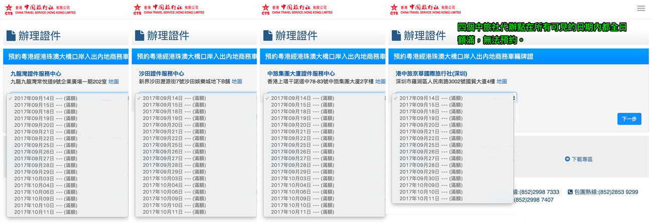Open 地圖 link for 港中旅京華國際旅行社(深圳)
Screen dimensions: 652x223
click(x=502, y=81)
